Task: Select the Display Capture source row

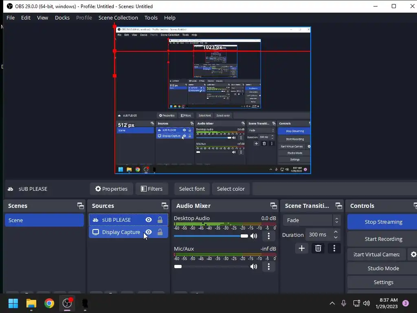Action: (128, 232)
